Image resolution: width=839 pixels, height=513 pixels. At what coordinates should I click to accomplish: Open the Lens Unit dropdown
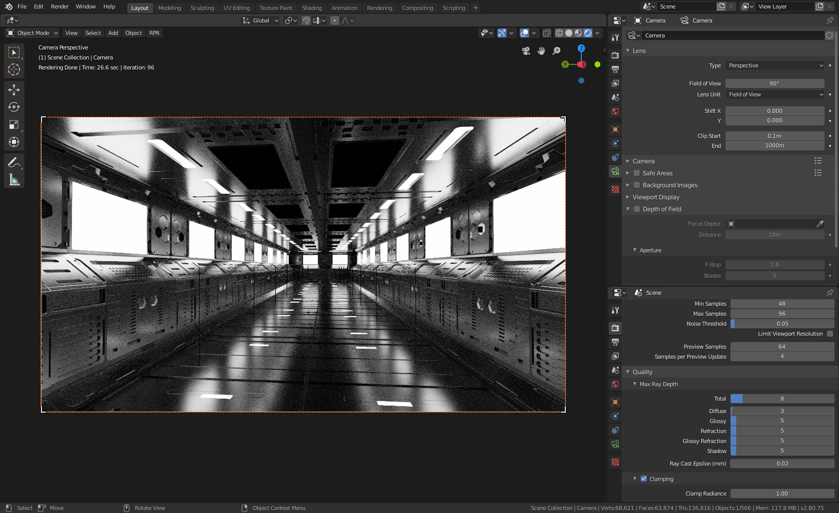click(x=775, y=94)
